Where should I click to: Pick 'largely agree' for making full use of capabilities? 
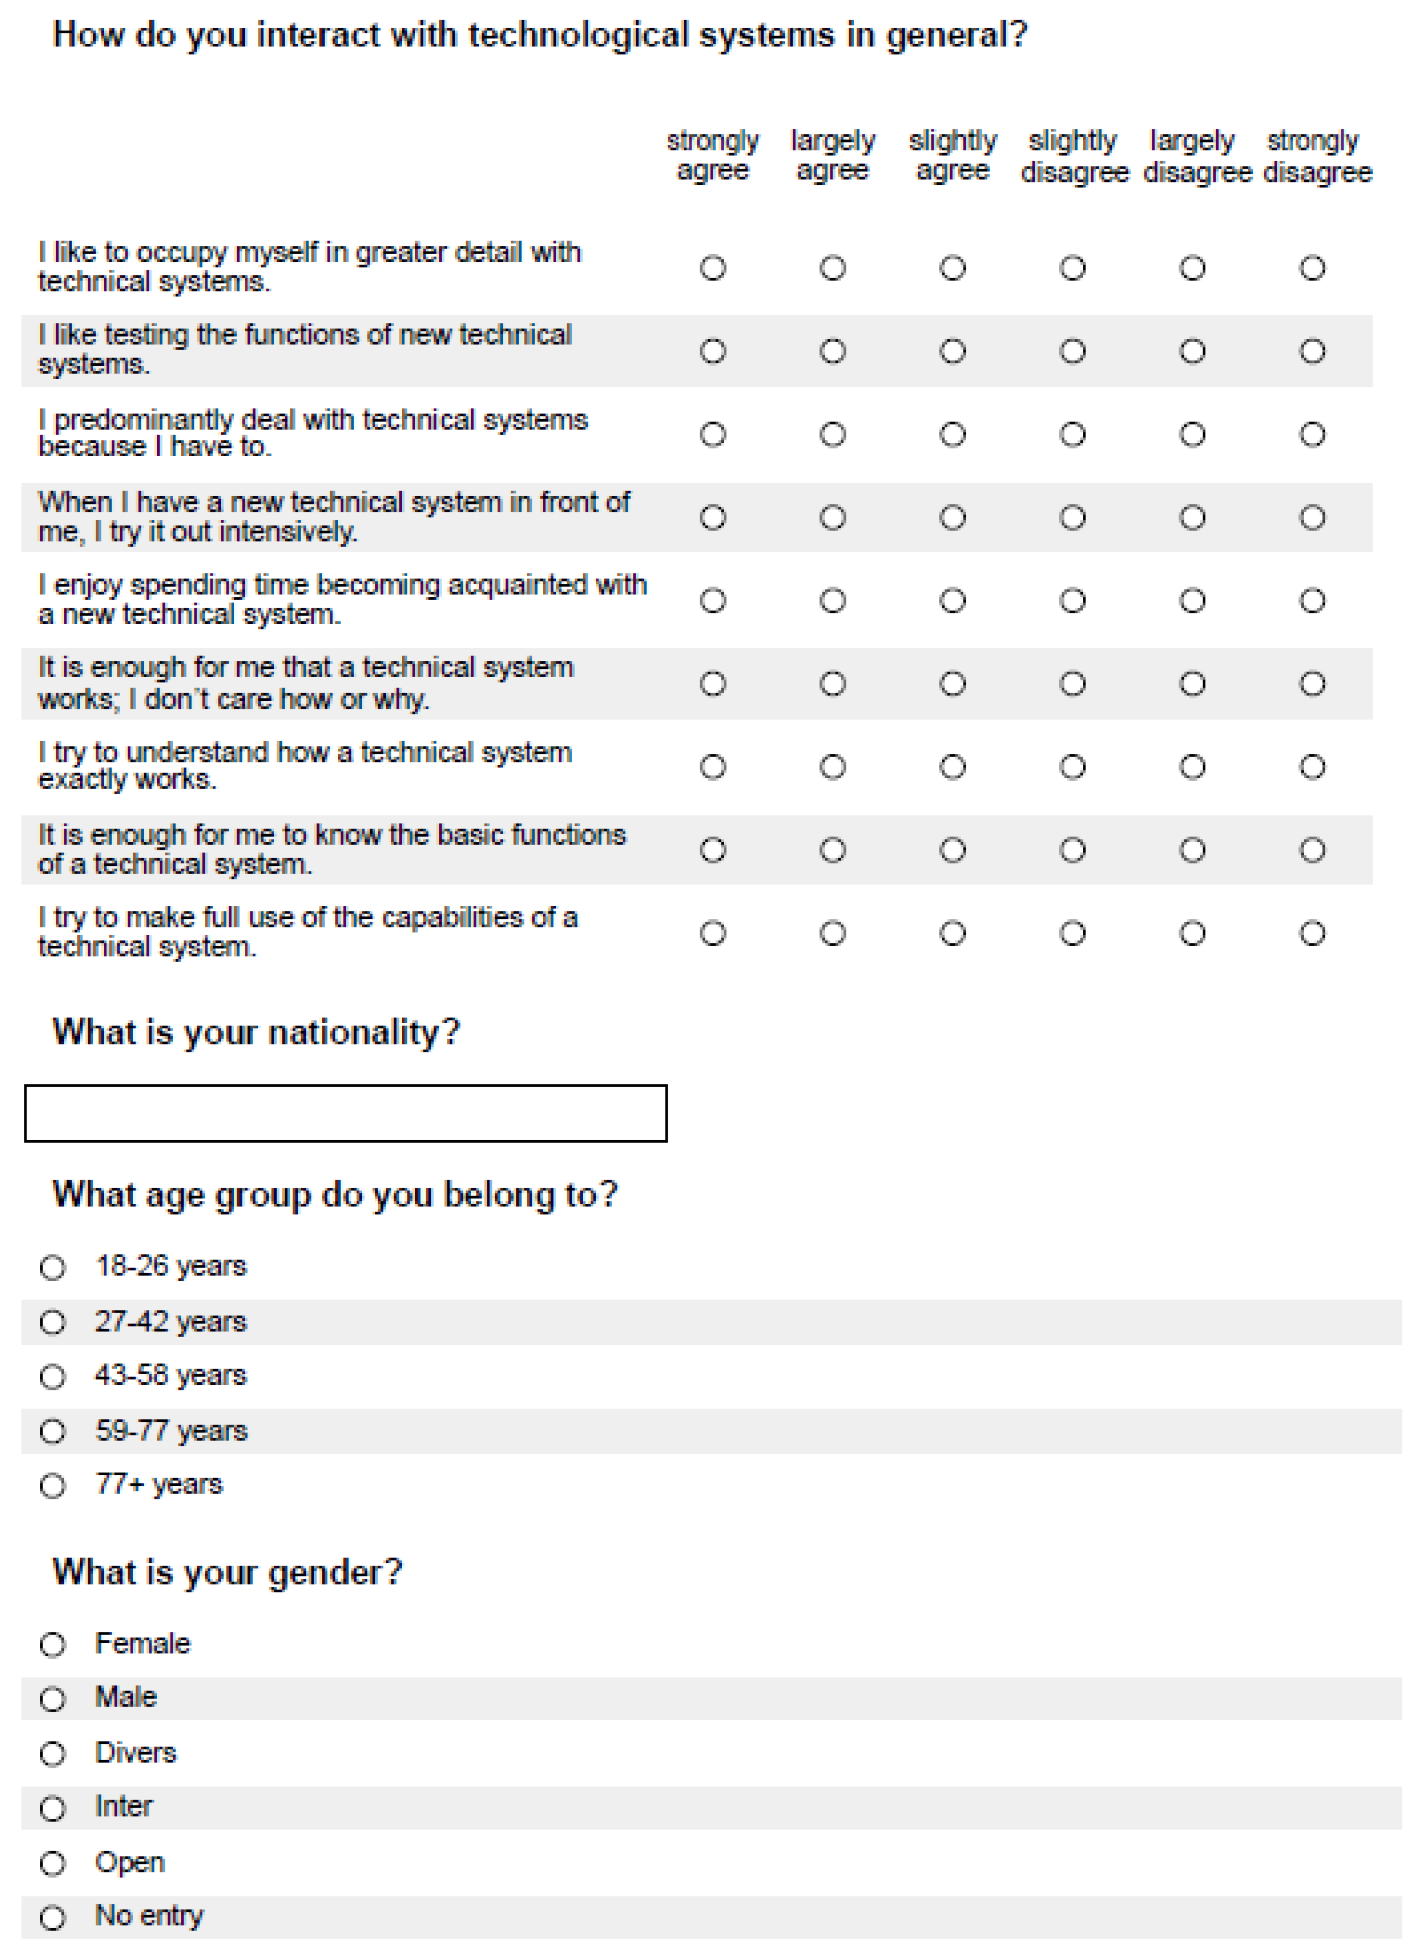click(833, 933)
